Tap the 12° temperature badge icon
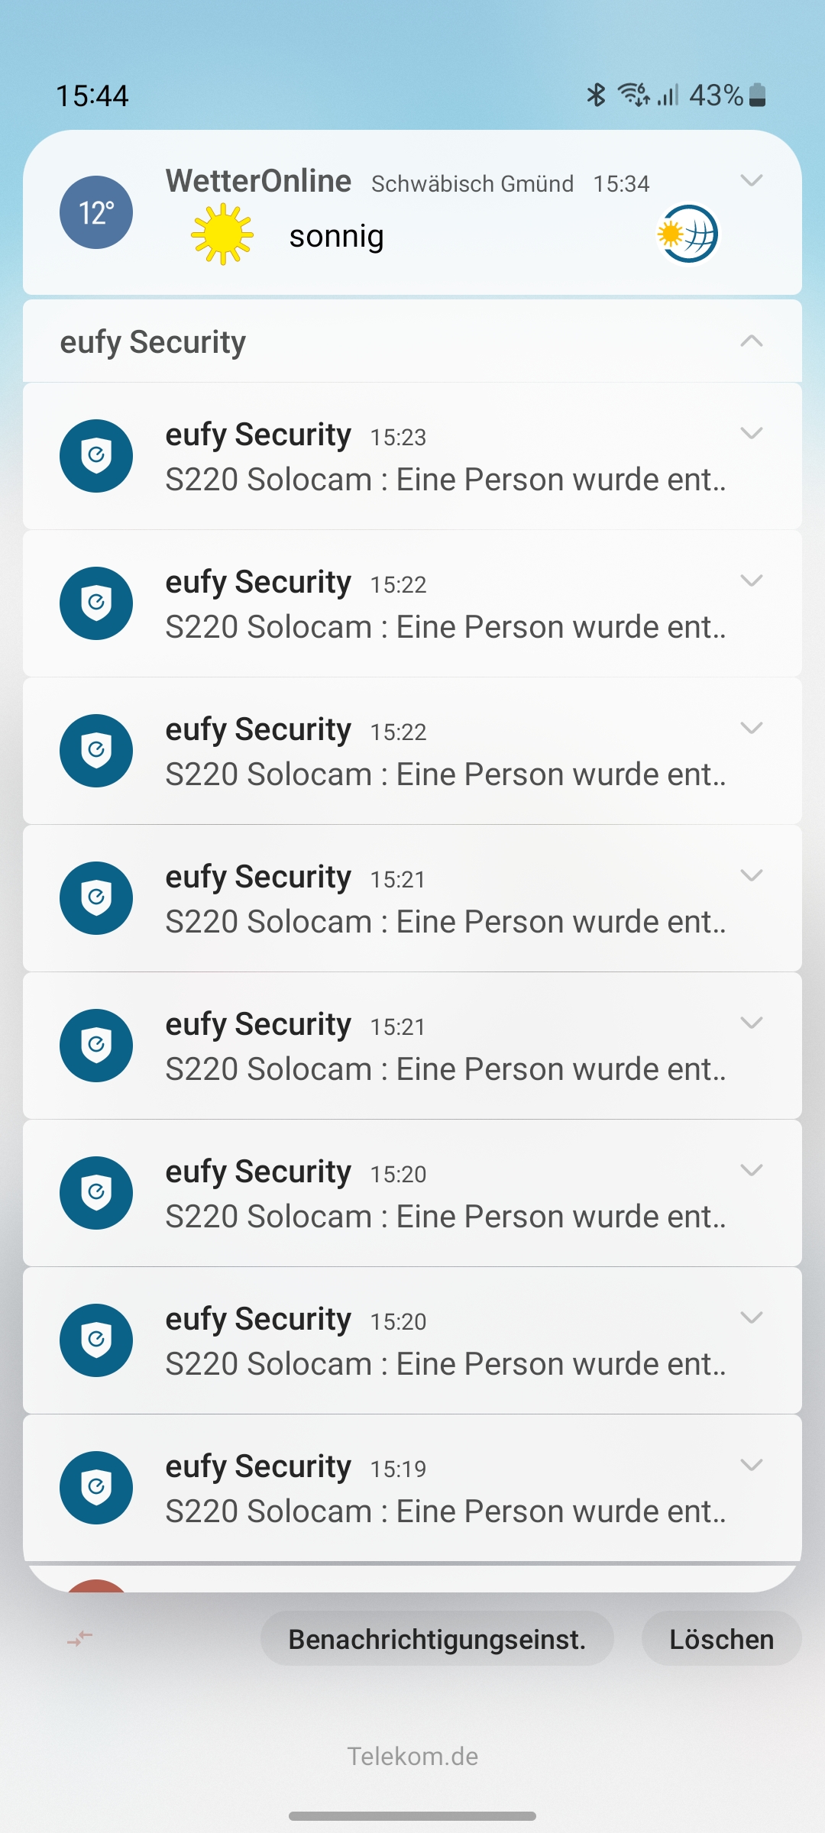 tap(96, 212)
